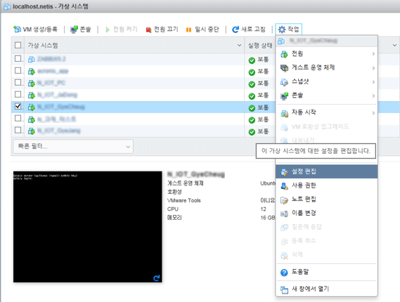Open the 가상 시스템 column header chevron
This screenshot has height=302, width=400.
point(239,46)
